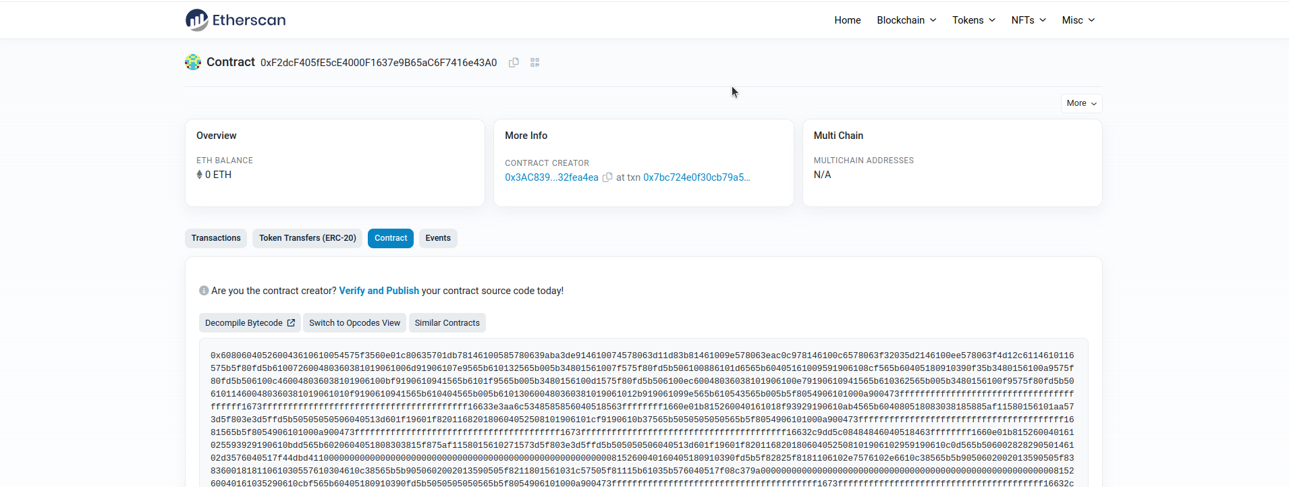1289x487 pixels.
Task: Open creation transaction 0x7bc724e0f30cb79a5…
Action: click(696, 177)
